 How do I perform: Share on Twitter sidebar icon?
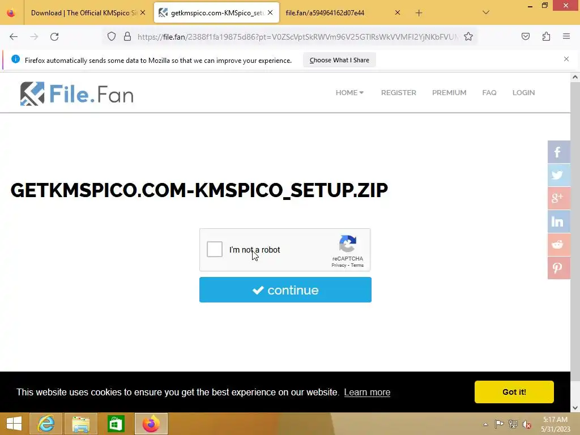[x=558, y=175]
